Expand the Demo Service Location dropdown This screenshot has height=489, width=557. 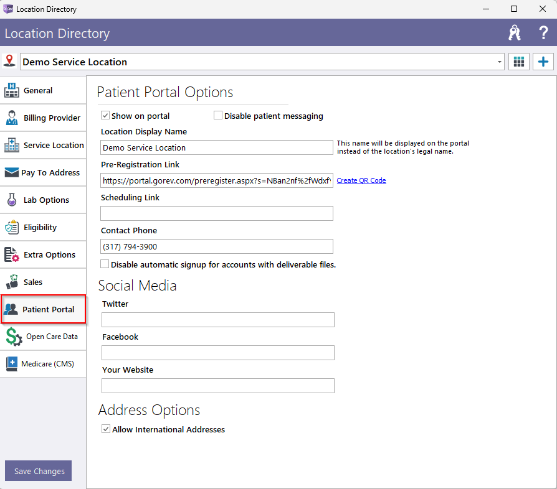(500, 62)
